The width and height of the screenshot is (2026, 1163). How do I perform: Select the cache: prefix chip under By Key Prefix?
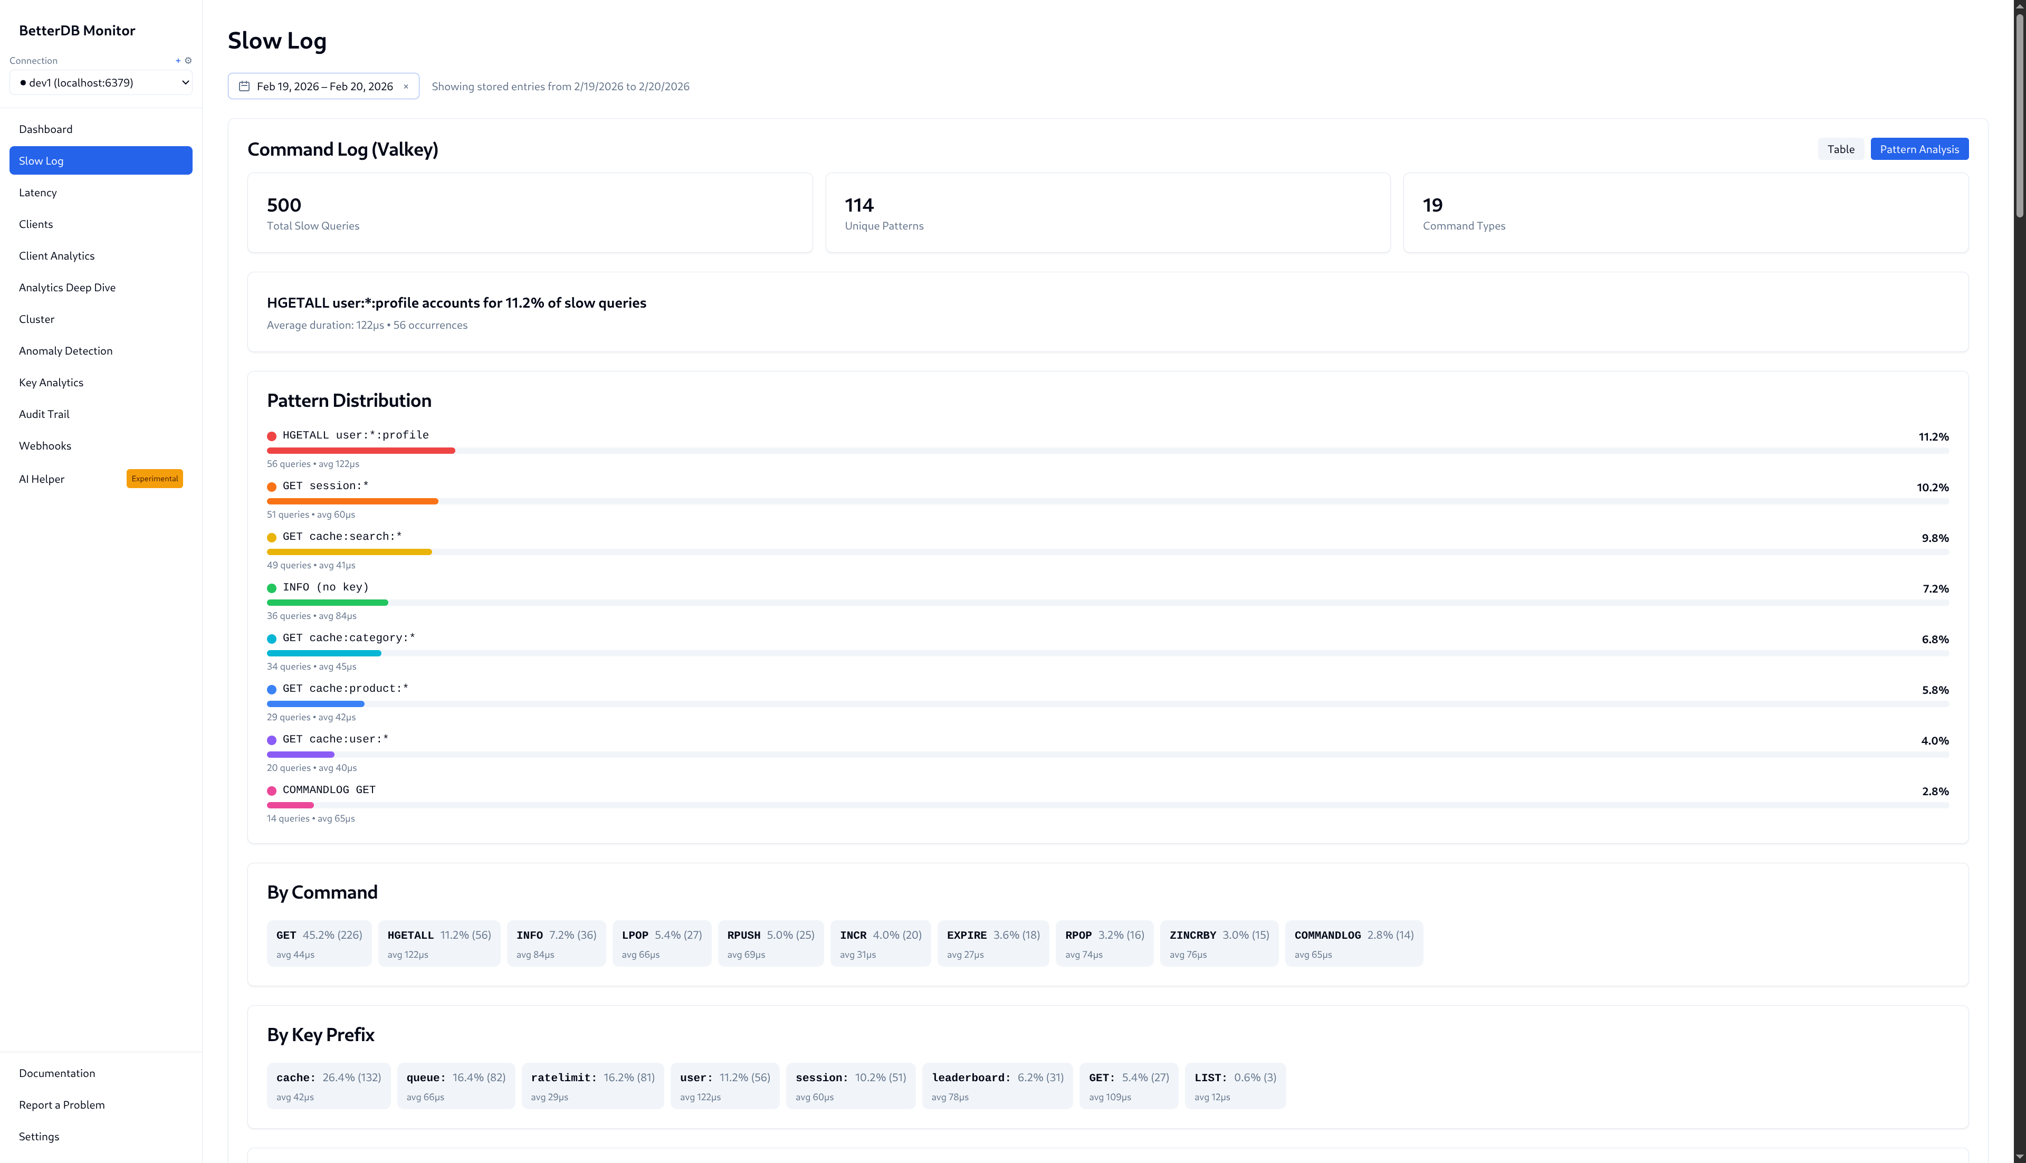pos(328,1085)
